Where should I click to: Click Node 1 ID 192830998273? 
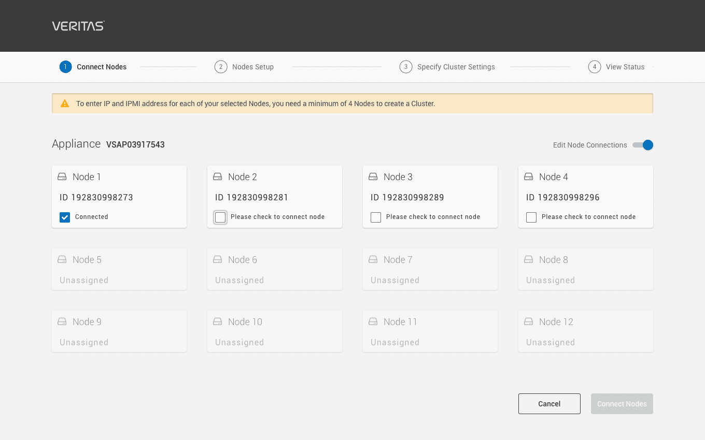(x=96, y=197)
